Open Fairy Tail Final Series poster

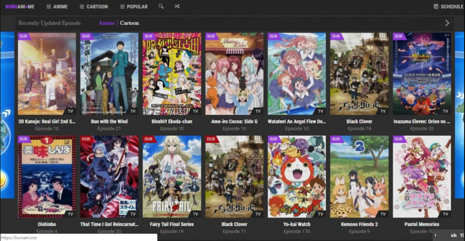coord(172,177)
